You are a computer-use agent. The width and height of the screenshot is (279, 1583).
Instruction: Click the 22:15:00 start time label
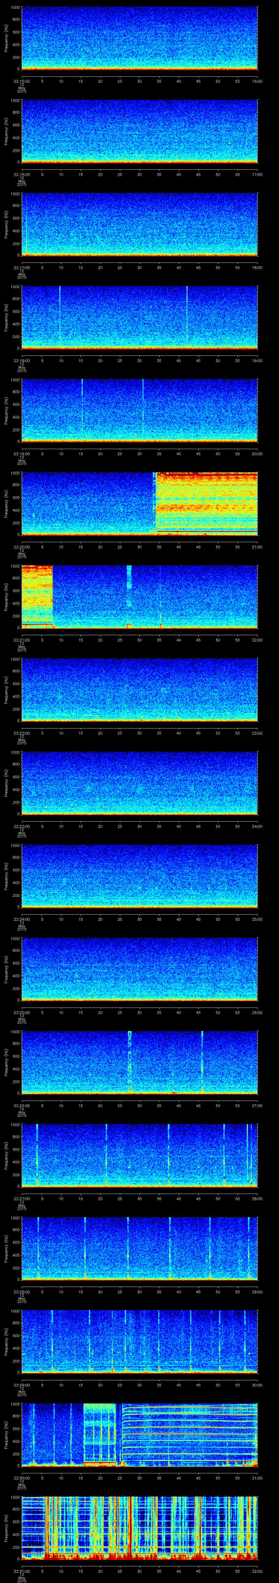(22, 80)
